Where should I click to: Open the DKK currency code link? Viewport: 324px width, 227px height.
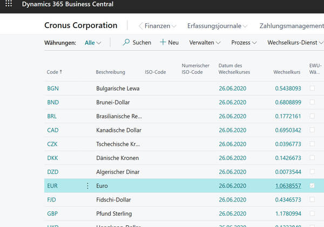coord(52,158)
